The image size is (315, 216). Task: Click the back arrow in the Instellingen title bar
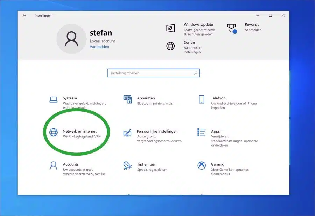point(24,15)
